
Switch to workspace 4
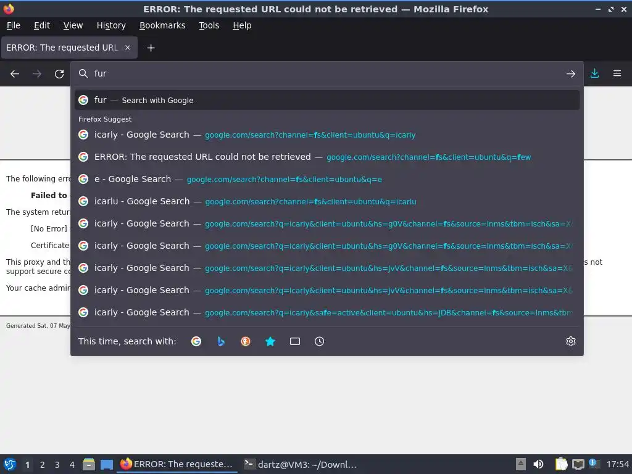pos(72,465)
